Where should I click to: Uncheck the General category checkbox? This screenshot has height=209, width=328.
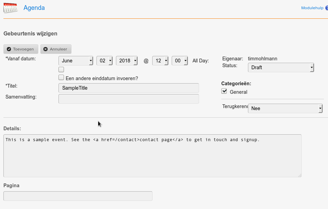tap(224, 91)
